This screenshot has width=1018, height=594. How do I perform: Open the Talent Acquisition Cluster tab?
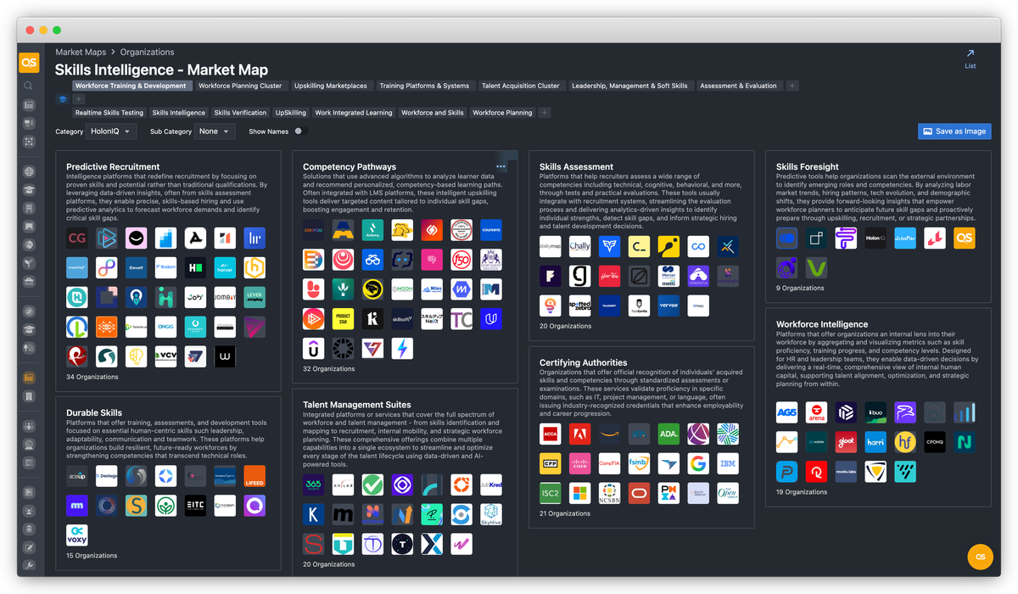coord(521,86)
